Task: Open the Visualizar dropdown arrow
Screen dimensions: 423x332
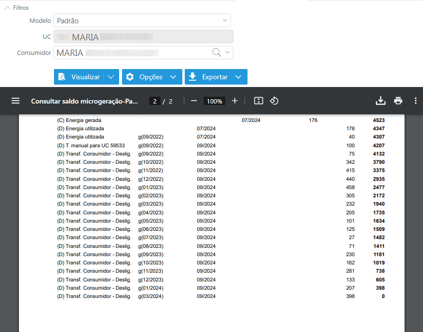Action: pos(111,77)
